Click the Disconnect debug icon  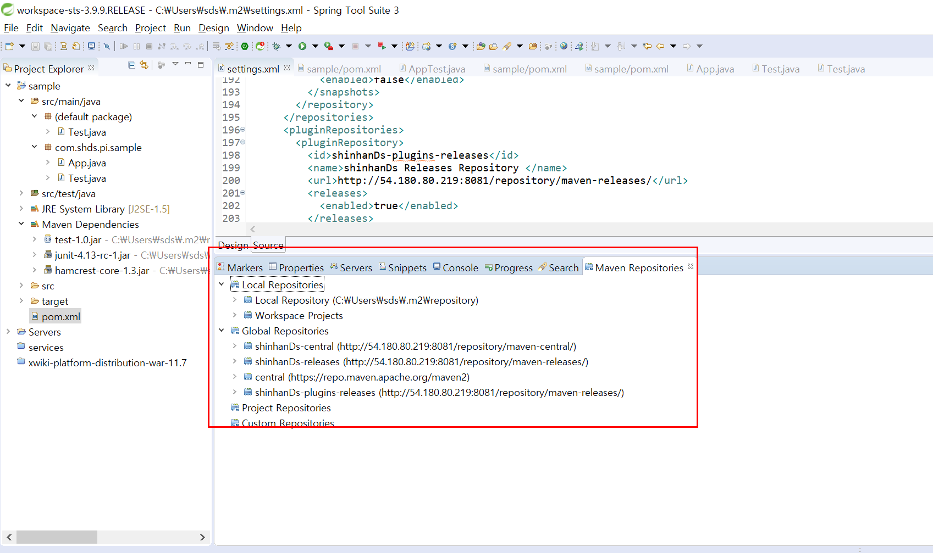161,46
